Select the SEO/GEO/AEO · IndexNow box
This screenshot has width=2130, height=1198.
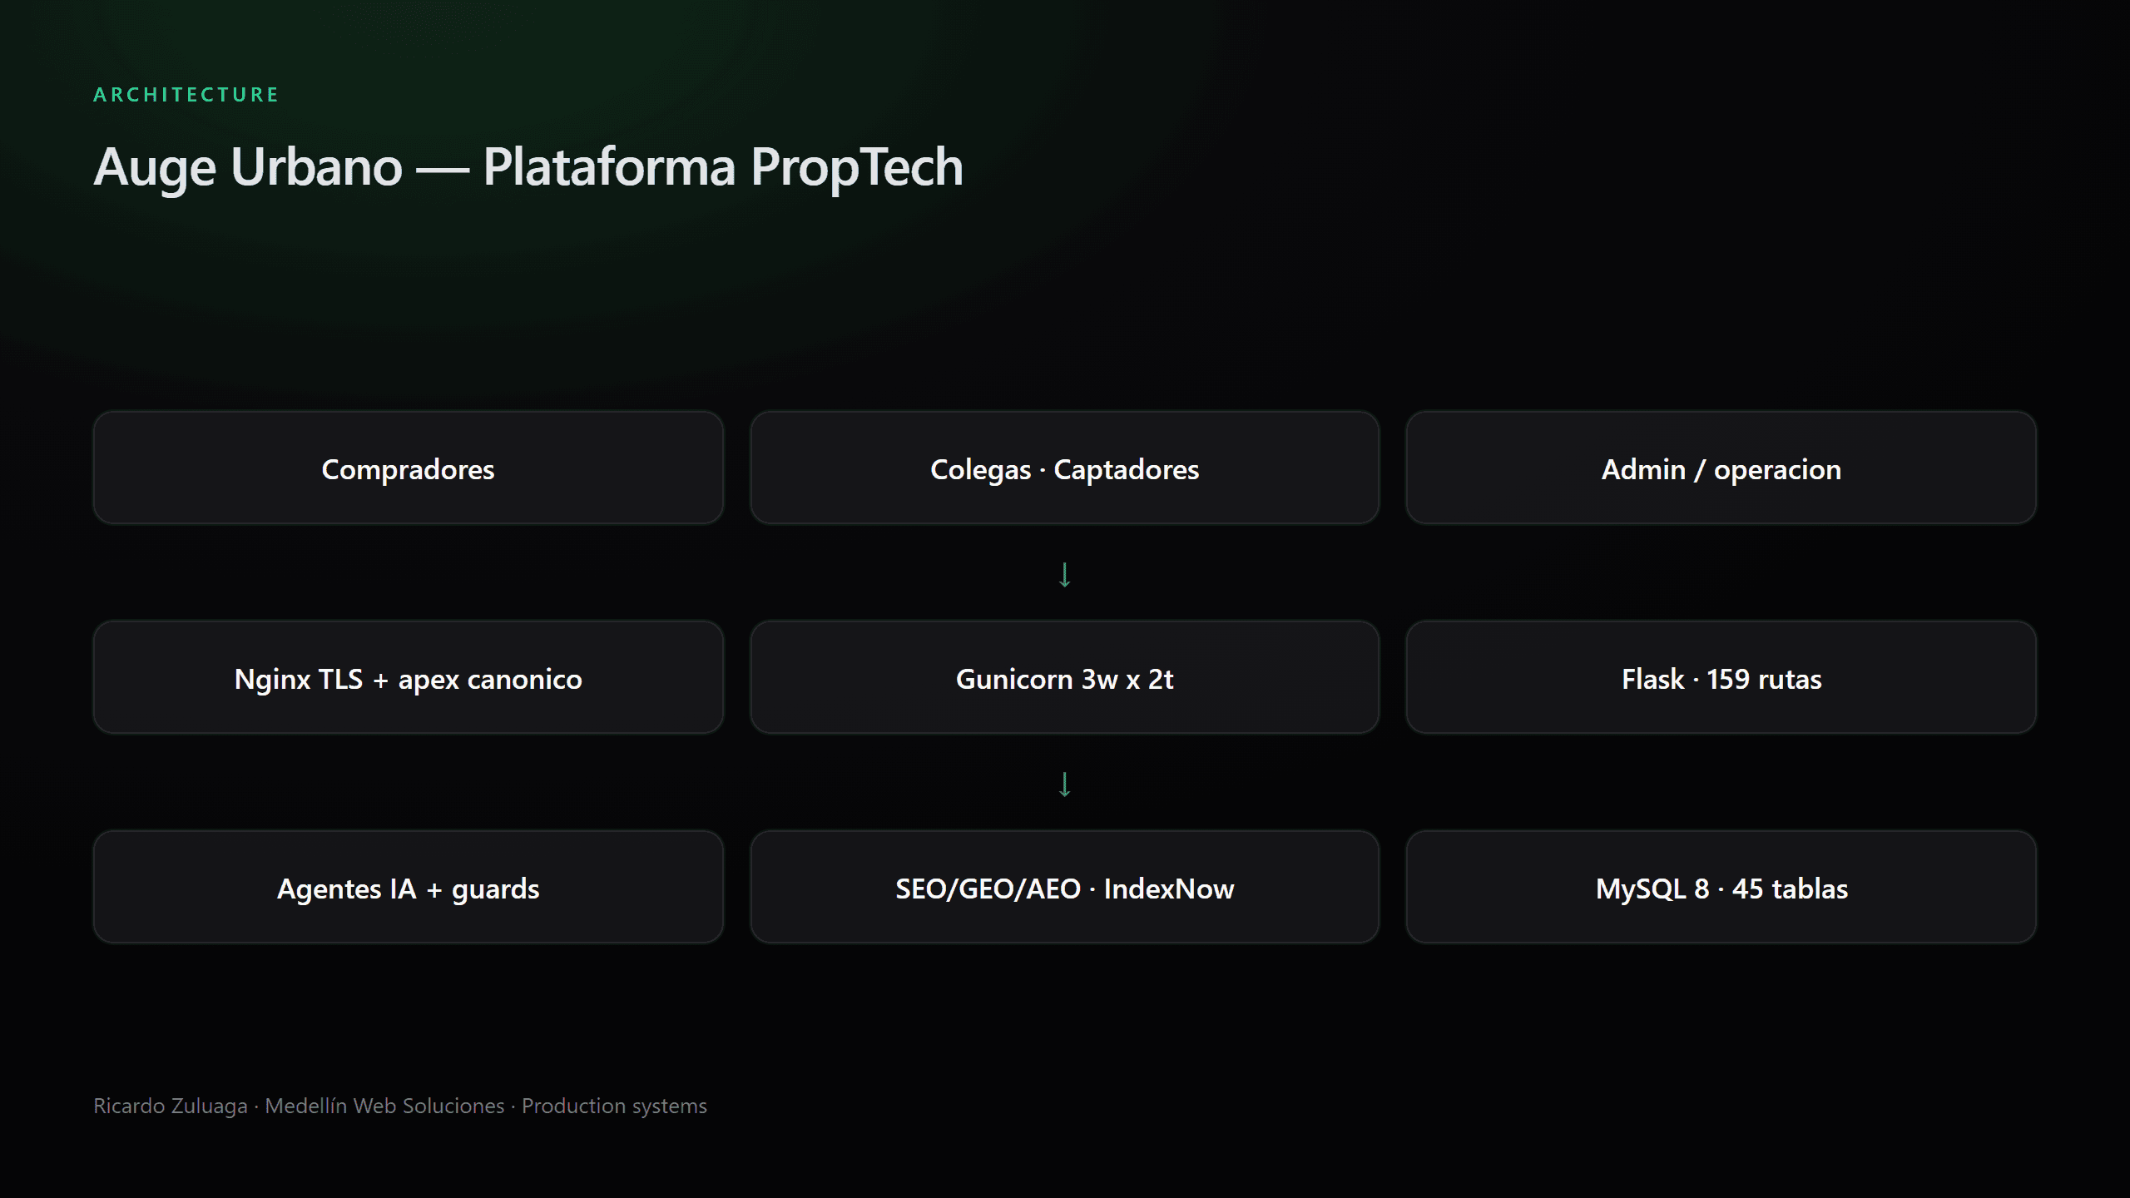(1064, 888)
